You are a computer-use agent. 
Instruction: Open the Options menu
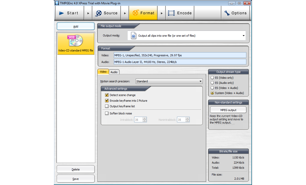[x=235, y=13]
